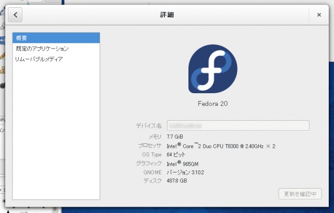Click the グラフィック label
Image resolution: width=334 pixels, height=213 pixels.
[149, 163]
